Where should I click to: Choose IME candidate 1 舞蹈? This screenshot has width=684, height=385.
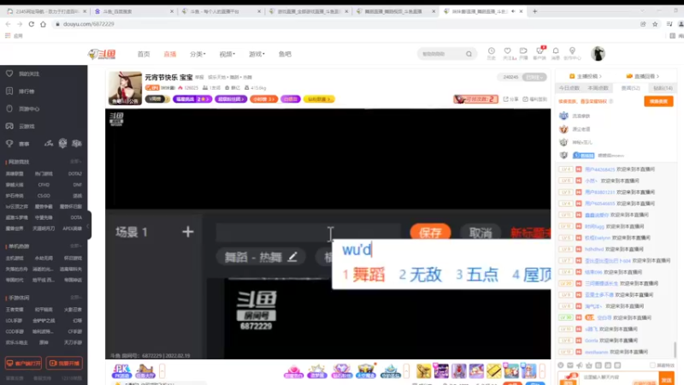(363, 275)
